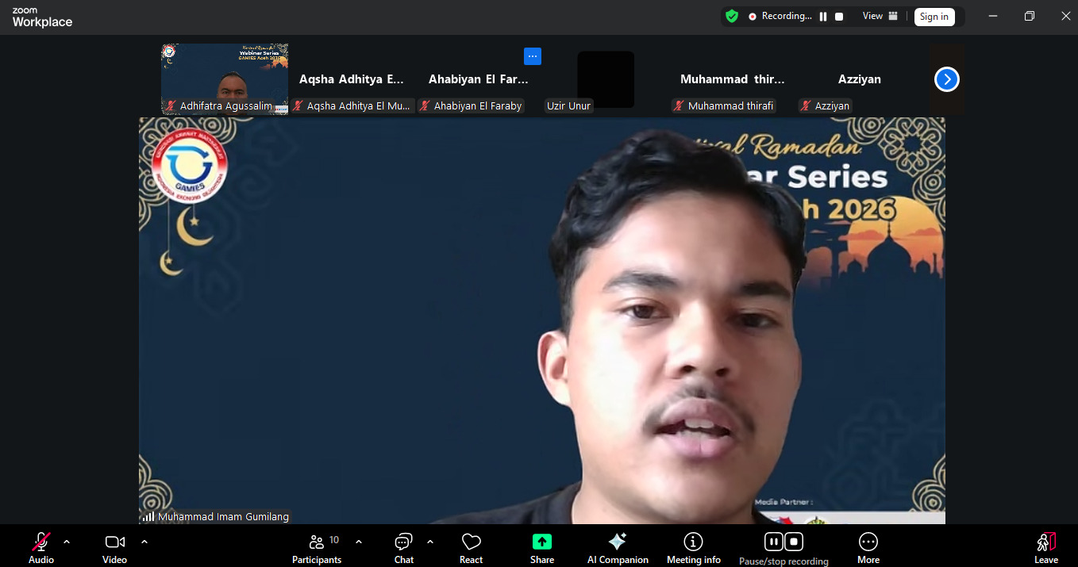Show Meeting info

693,542
